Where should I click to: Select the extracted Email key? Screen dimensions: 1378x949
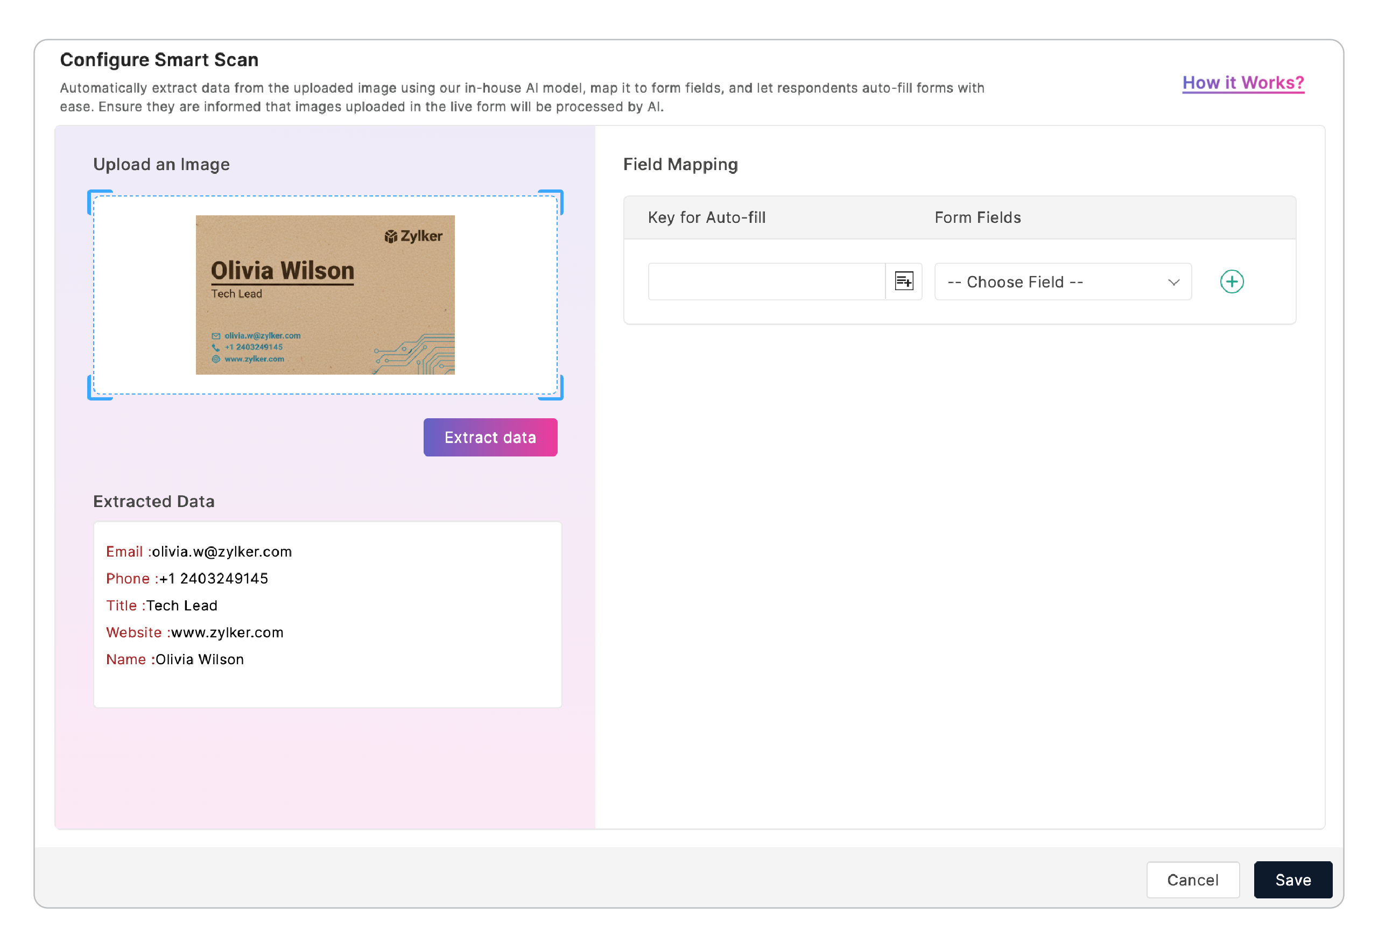point(124,551)
